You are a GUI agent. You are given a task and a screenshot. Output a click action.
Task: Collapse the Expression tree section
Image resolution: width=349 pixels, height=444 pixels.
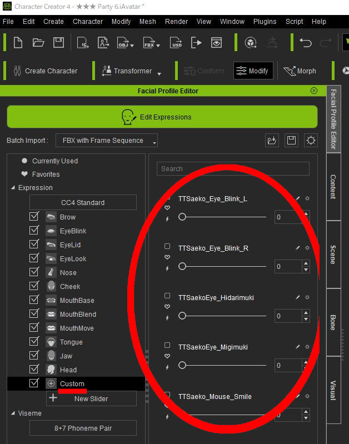point(13,187)
